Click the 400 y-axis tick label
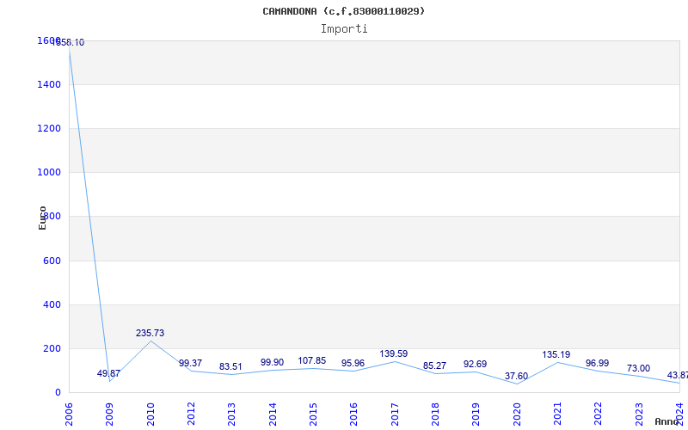This screenshot has width=688, height=430. pyautogui.click(x=52, y=304)
